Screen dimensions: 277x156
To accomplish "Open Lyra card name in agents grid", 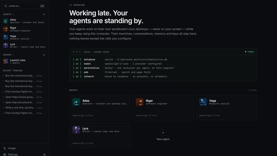I will tap(85, 128).
